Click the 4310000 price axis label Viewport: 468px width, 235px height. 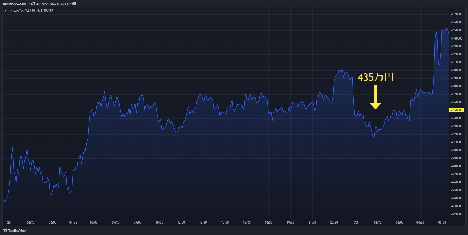pyautogui.click(x=457, y=142)
